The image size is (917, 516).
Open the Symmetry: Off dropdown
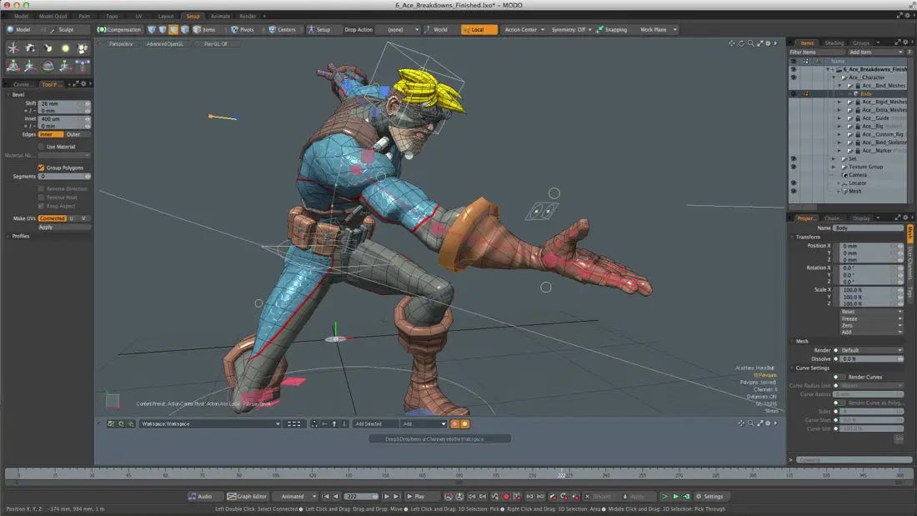tap(571, 29)
